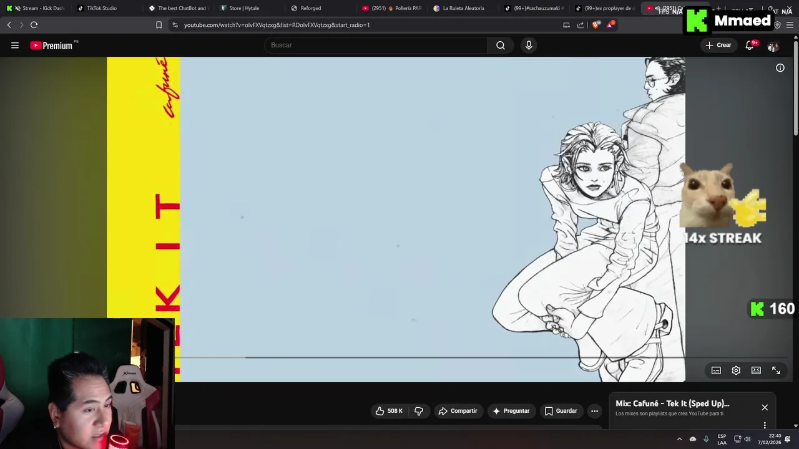
Task: Change ESP LAA keyboard language
Action: (x=722, y=439)
